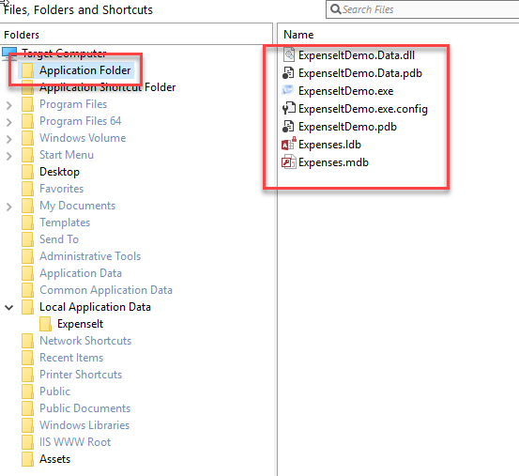Expand the Windows Volume tree node

tap(9, 139)
